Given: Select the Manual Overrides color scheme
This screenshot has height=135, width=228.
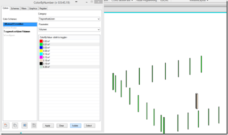Looking at the screenshot, I should 20,24.
